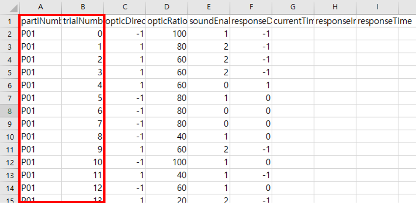Select column A header
Image resolution: width=416 pixels, height=203 pixels.
41,7
